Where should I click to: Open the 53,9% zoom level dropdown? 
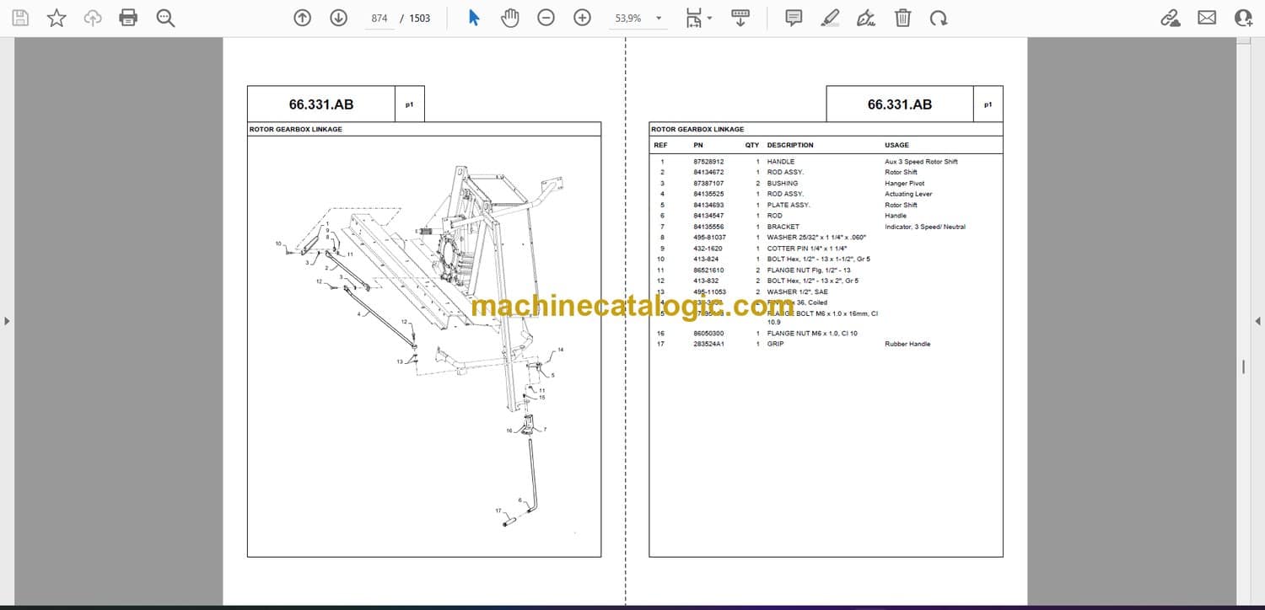point(638,19)
